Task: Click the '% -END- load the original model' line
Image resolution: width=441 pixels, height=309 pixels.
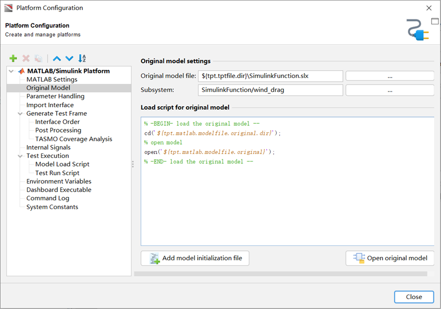Action: (x=199, y=161)
